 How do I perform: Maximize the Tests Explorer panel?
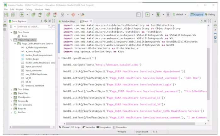[54, 21]
